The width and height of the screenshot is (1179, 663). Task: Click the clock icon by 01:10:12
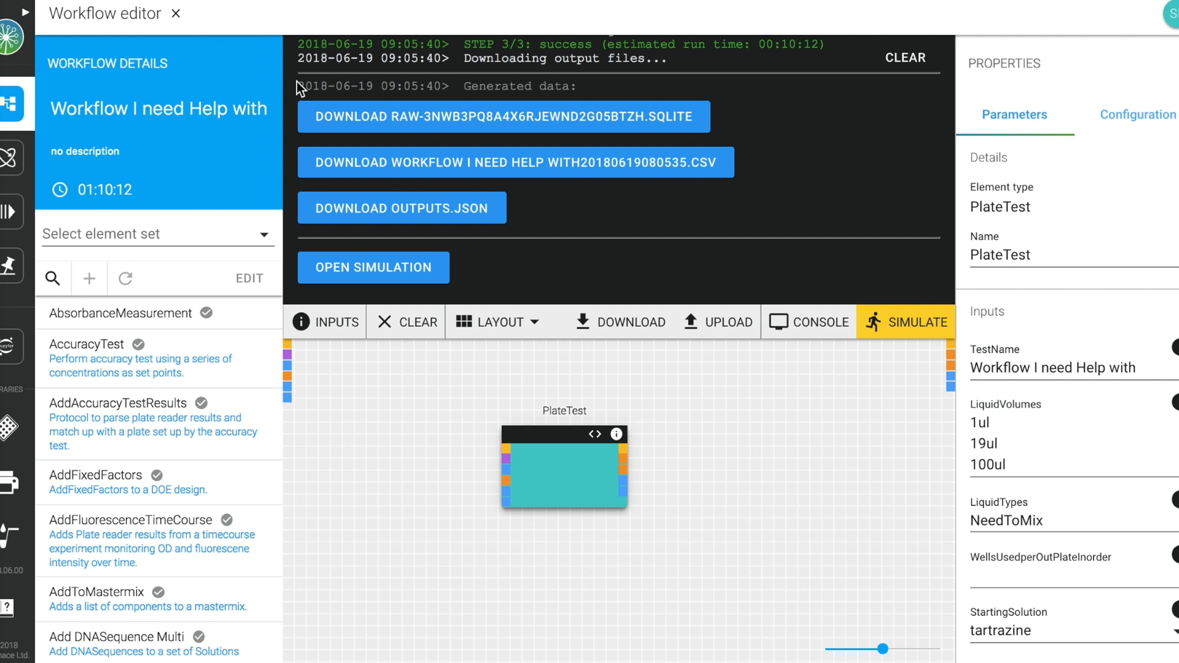coord(60,190)
